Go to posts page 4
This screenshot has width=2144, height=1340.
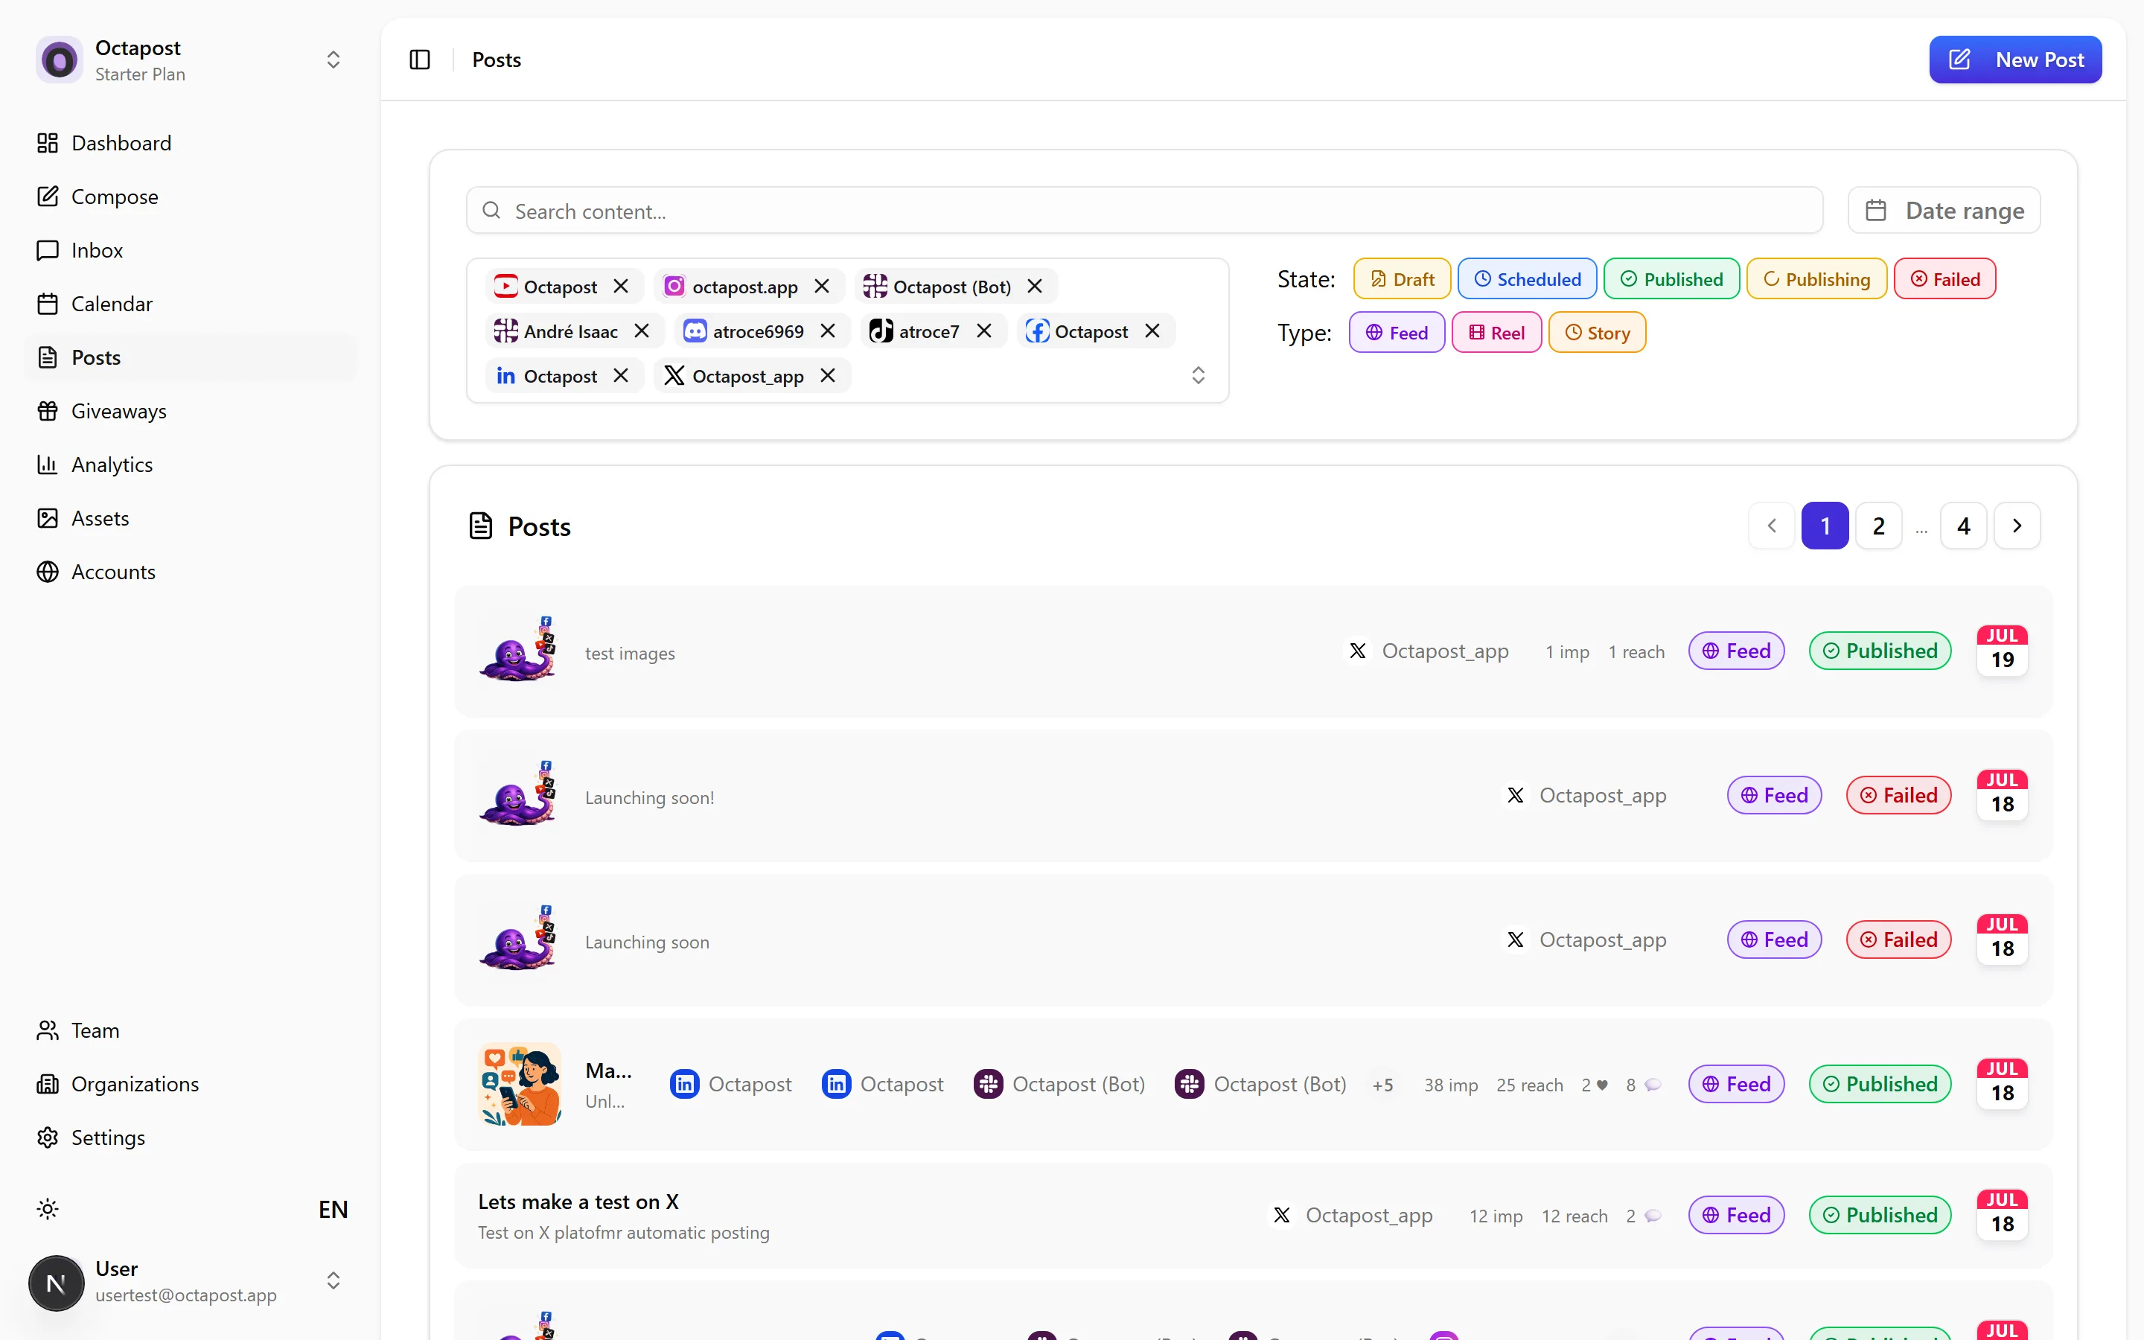(x=1963, y=526)
